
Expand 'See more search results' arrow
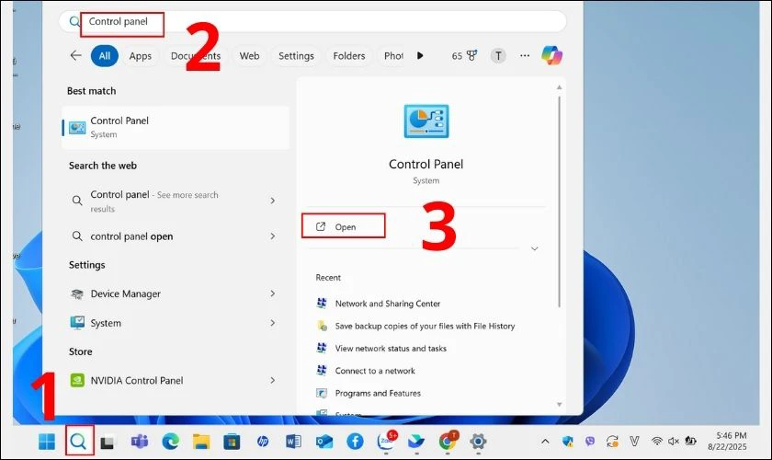(x=273, y=201)
